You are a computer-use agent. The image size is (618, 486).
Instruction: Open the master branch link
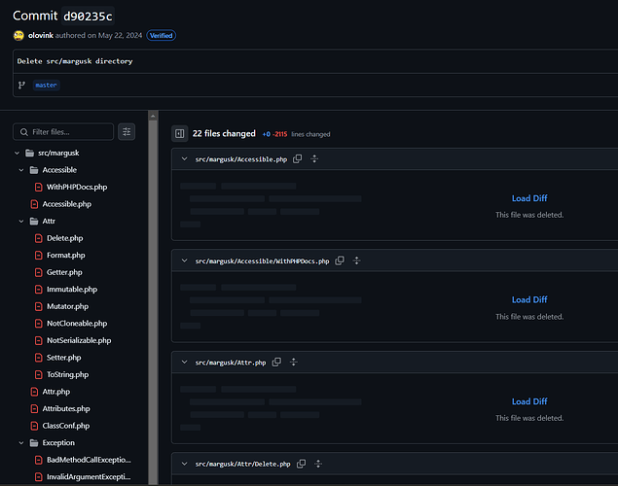(x=46, y=85)
